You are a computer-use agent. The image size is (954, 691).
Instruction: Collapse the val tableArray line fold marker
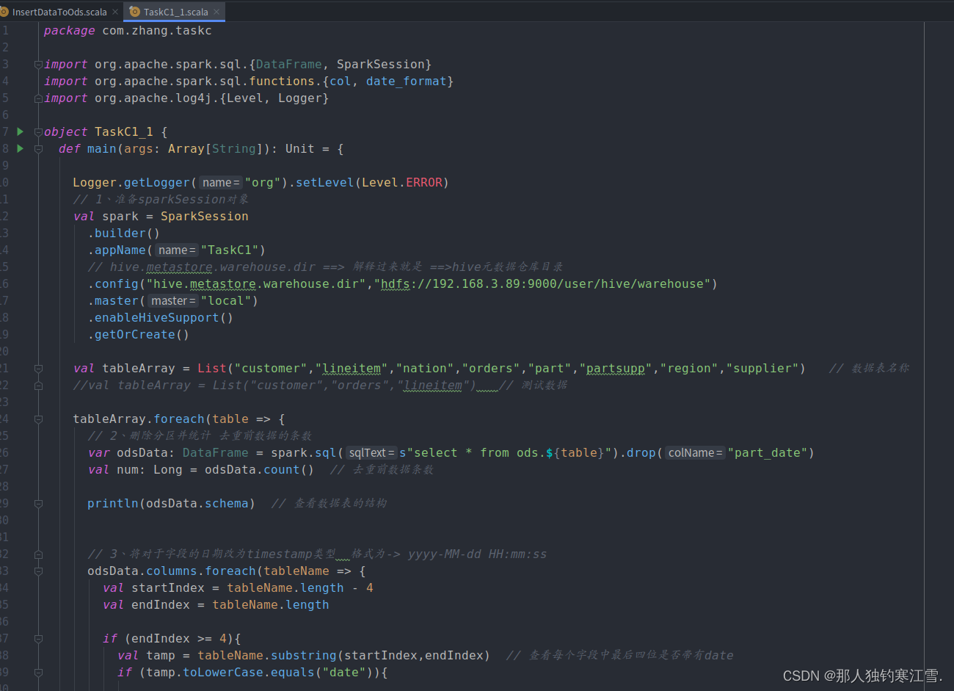click(x=38, y=369)
